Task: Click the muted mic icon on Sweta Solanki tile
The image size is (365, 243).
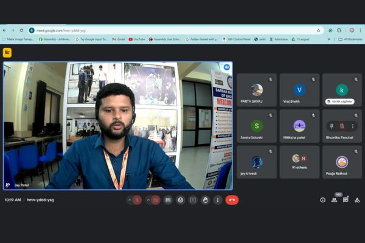Action: point(271,115)
